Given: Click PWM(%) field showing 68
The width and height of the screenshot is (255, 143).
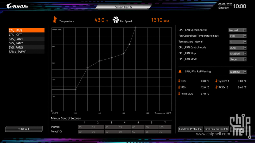Looking at the screenshot, I should click(138, 127).
